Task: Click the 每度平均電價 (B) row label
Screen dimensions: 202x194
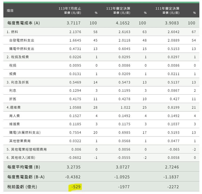Action: tap(24, 167)
